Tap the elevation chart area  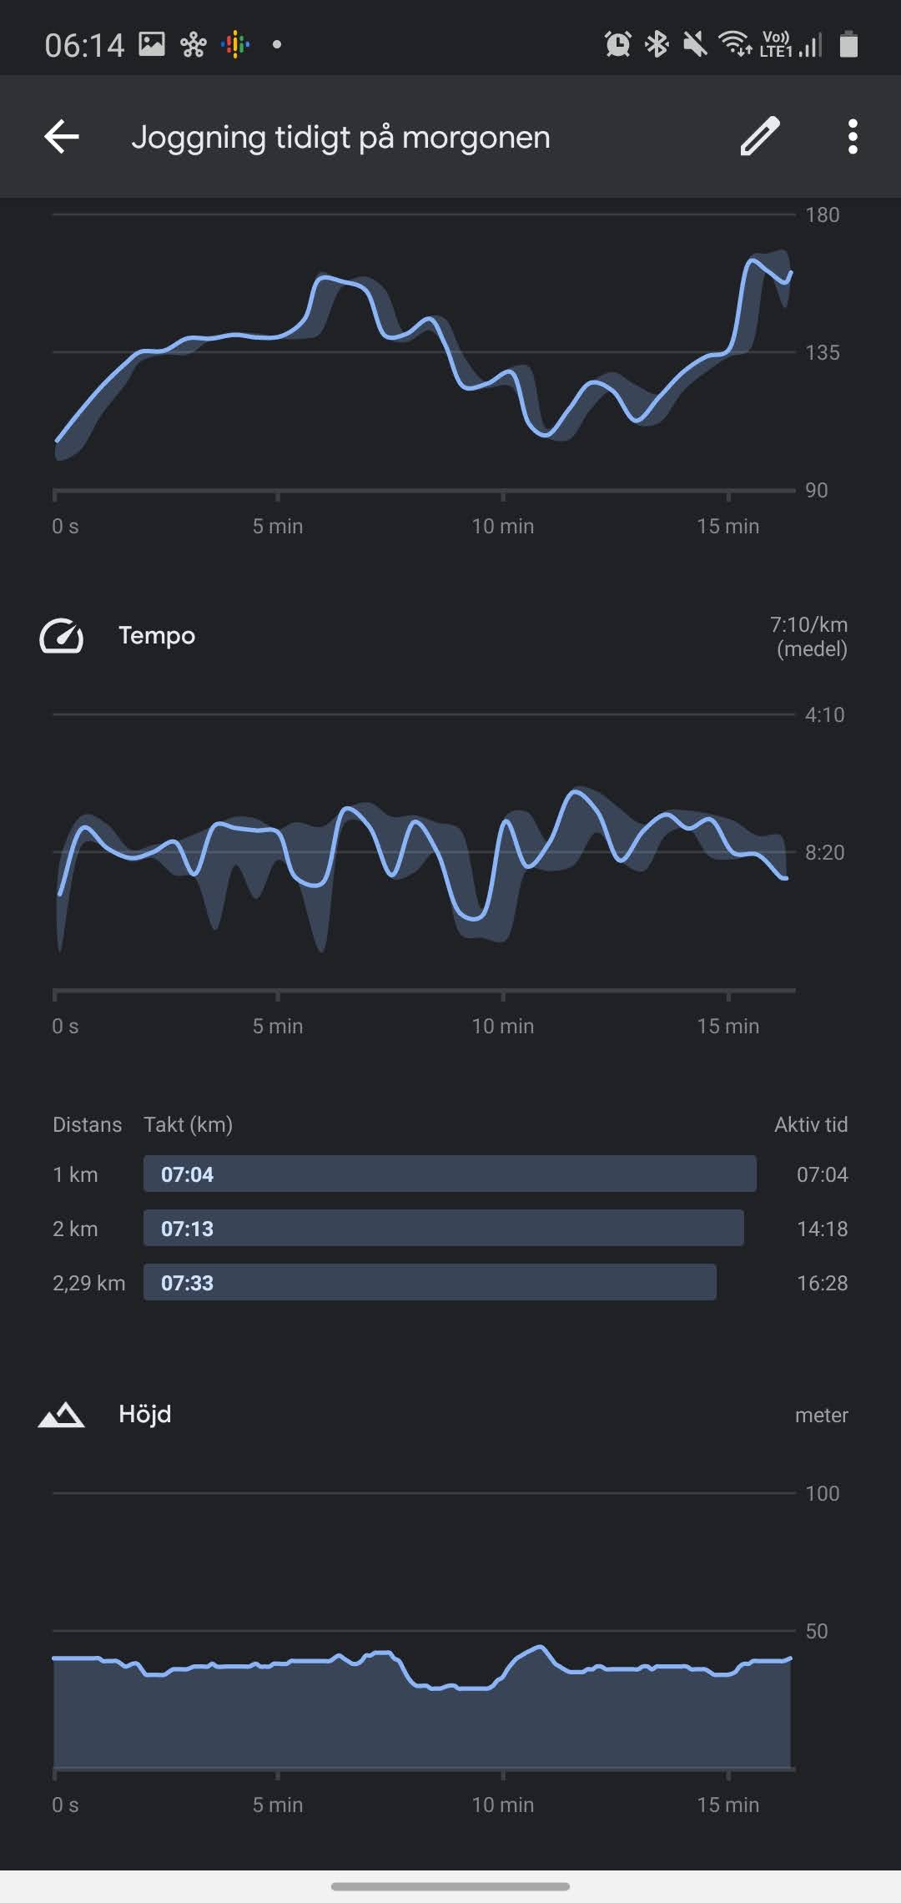click(417, 1719)
